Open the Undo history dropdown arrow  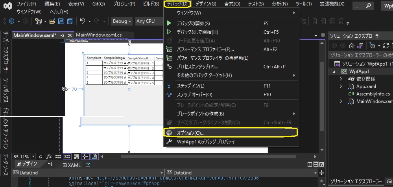pyautogui.click(x=90, y=22)
